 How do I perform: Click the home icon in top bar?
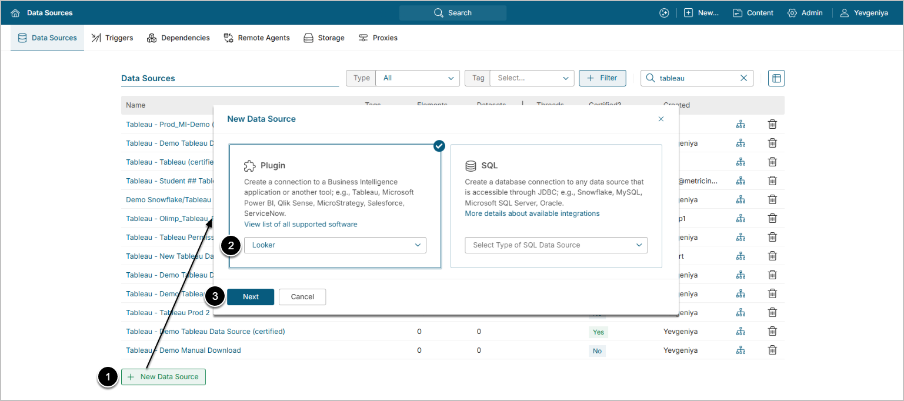[x=15, y=13]
